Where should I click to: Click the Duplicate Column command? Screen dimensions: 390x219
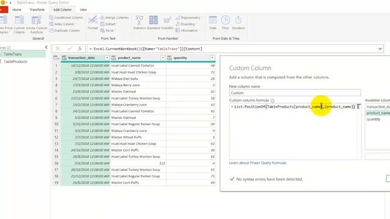click(x=65, y=30)
